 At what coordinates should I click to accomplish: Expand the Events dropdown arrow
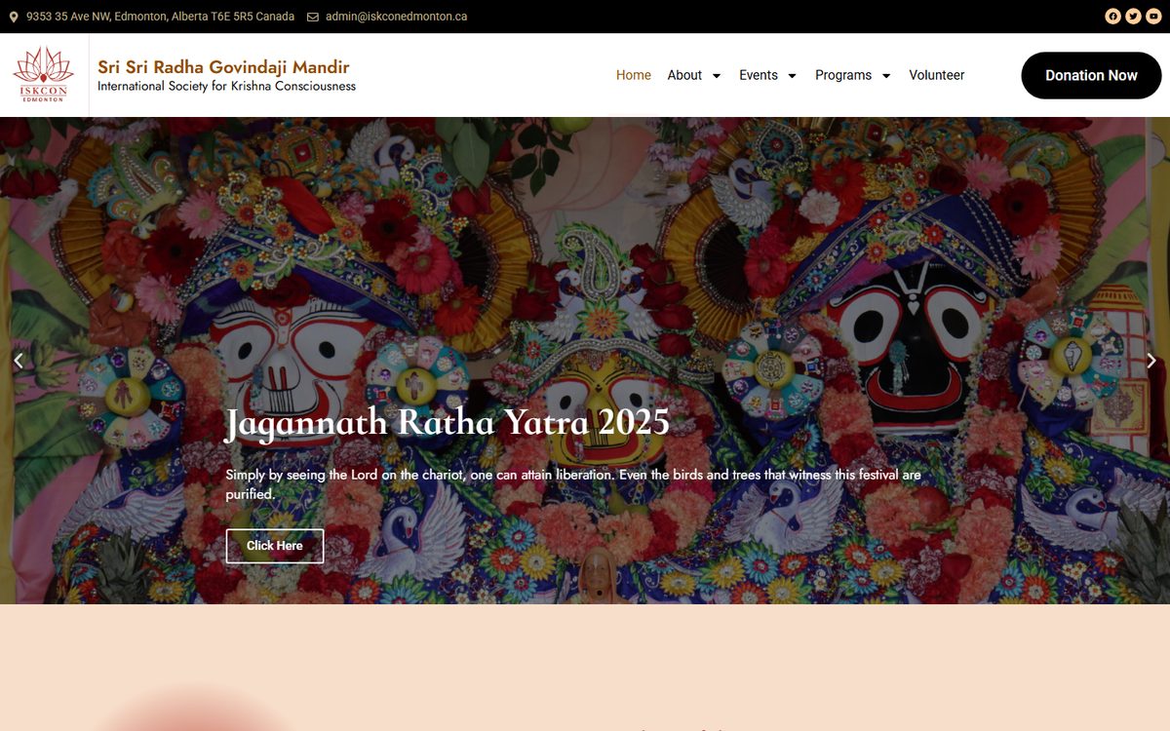(x=792, y=76)
